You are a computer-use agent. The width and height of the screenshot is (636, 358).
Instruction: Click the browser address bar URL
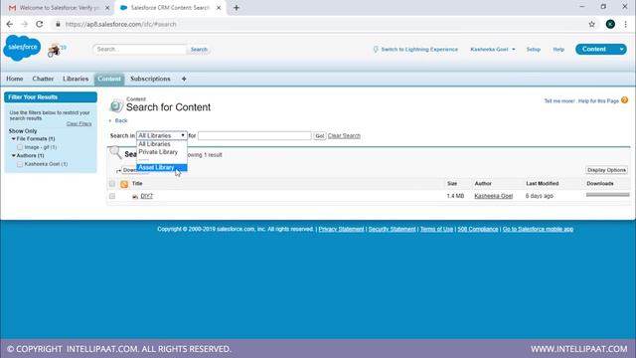click(121, 24)
